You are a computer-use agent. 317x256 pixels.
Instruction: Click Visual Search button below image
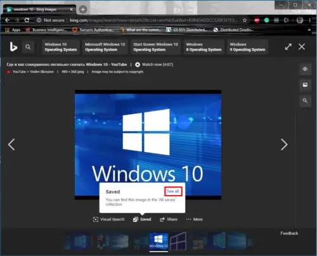[x=108, y=219]
